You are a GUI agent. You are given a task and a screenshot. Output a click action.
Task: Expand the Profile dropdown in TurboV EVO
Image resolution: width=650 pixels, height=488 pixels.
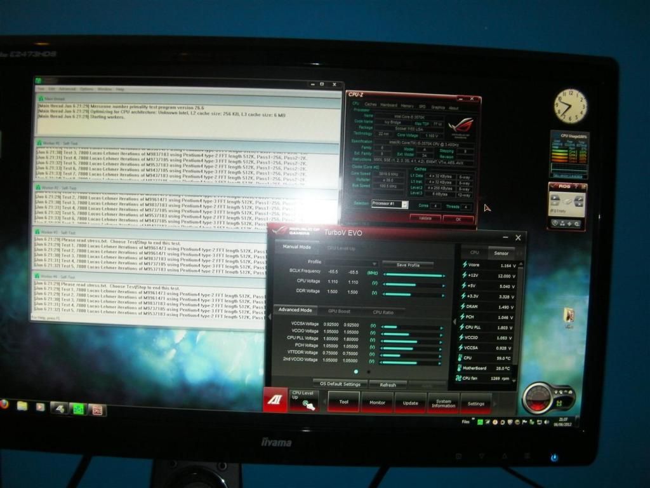(375, 264)
